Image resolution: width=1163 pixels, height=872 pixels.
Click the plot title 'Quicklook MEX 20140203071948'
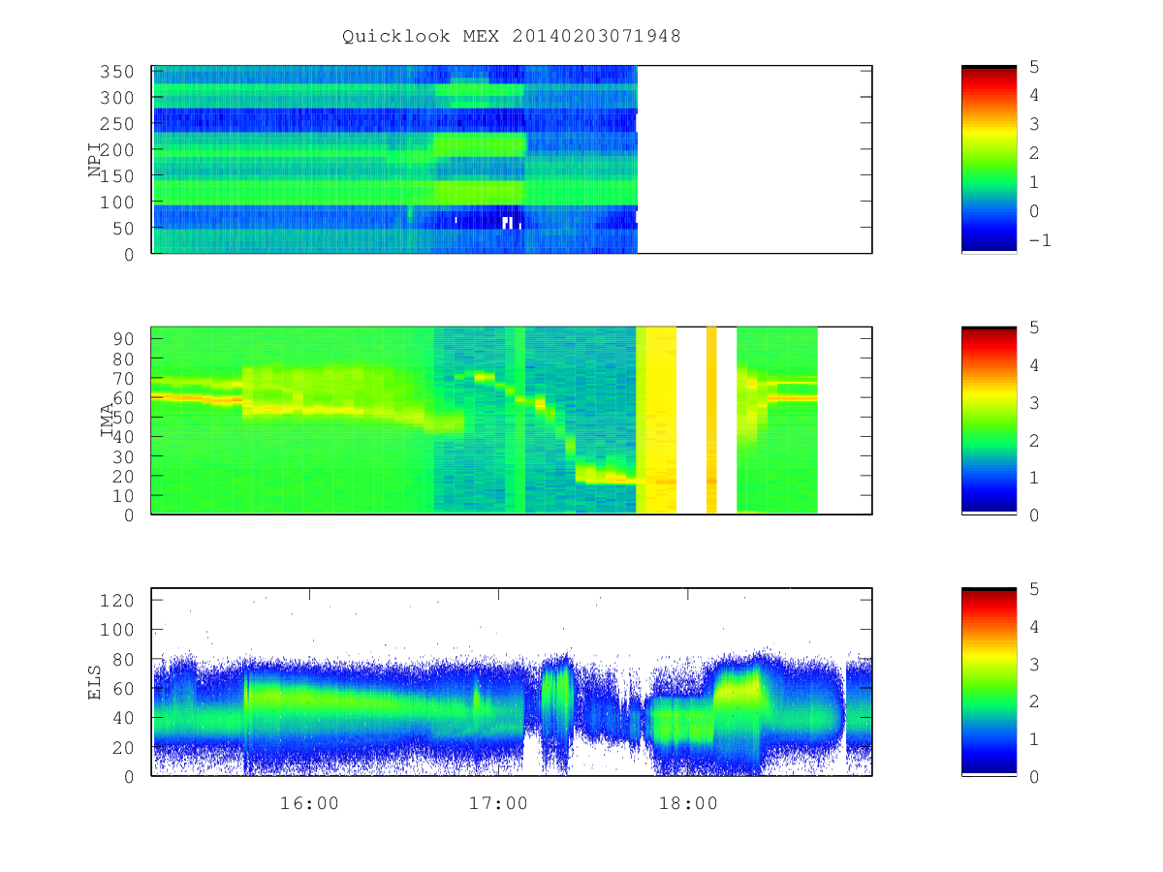click(511, 37)
